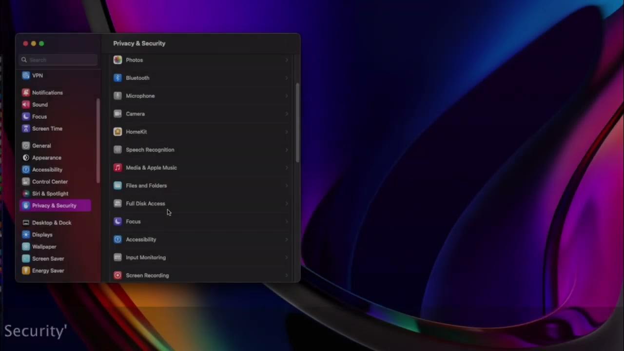Viewport: 624px width, 351px height.
Task: Expand the Input Monitoring row chevron
Action: click(x=287, y=257)
